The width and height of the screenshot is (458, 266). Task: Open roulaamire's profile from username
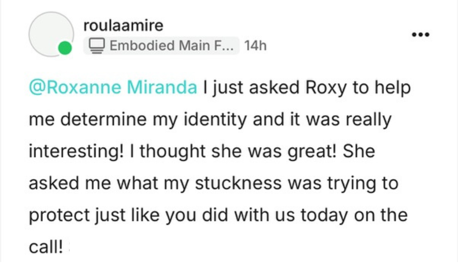click(123, 25)
